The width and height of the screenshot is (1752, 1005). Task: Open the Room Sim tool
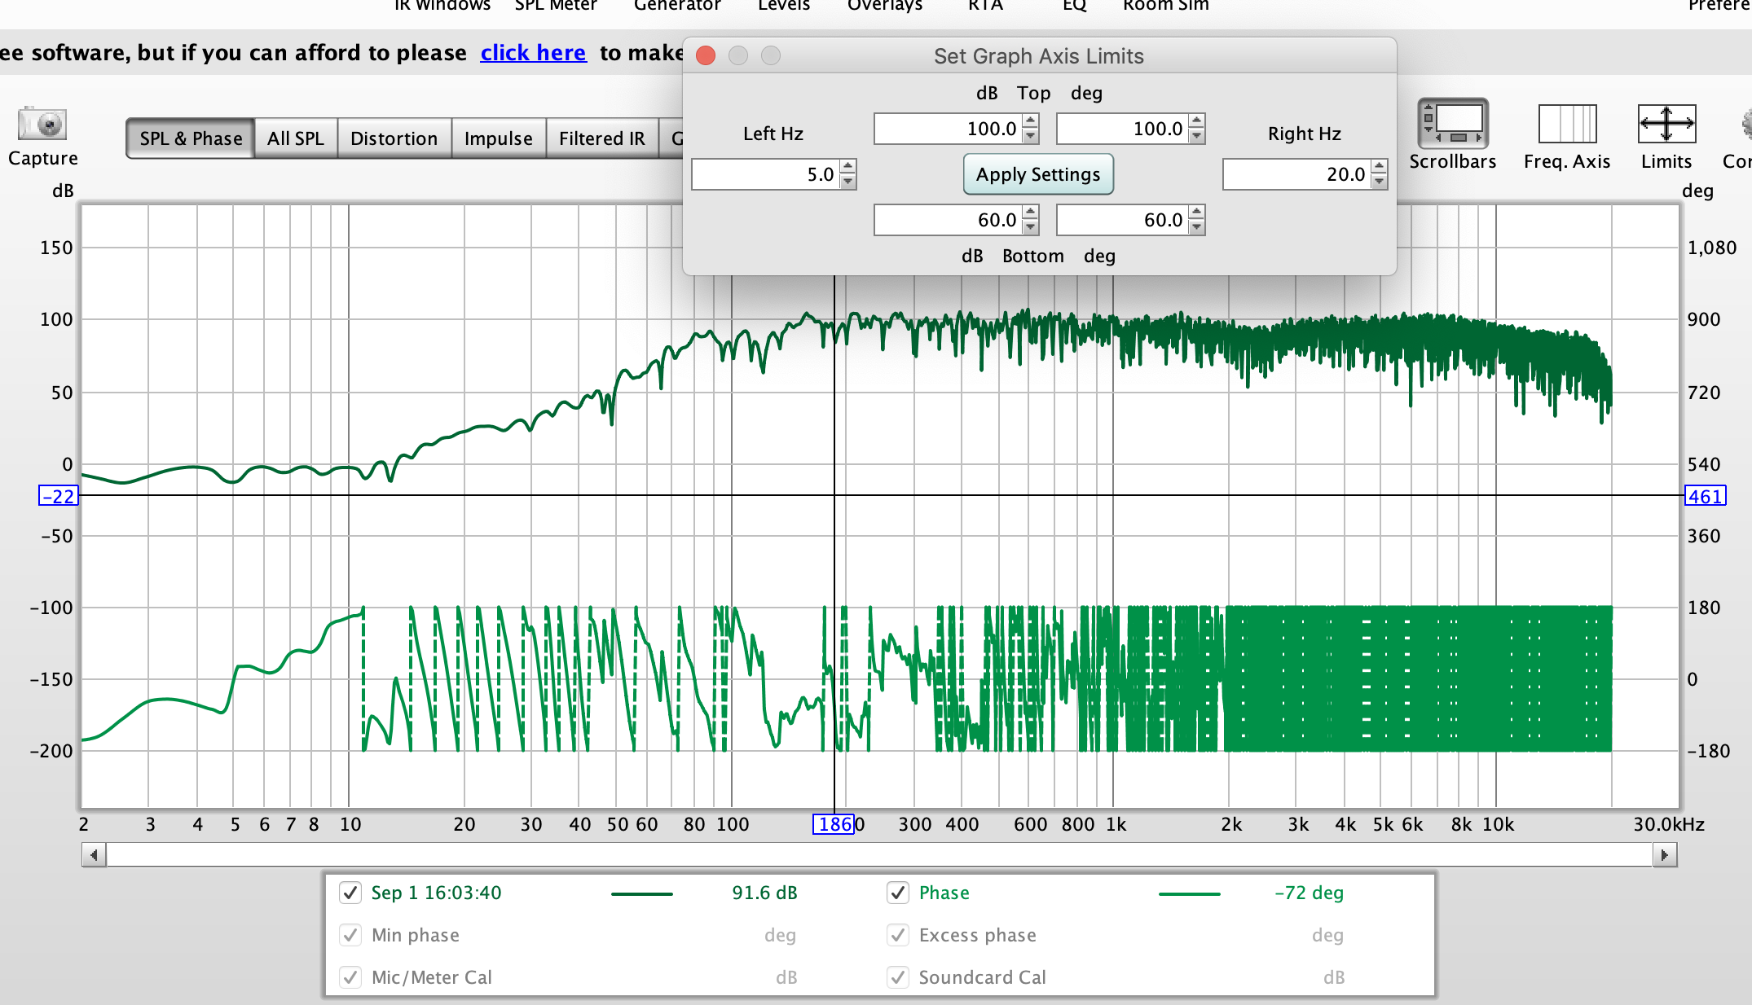tap(1166, 7)
